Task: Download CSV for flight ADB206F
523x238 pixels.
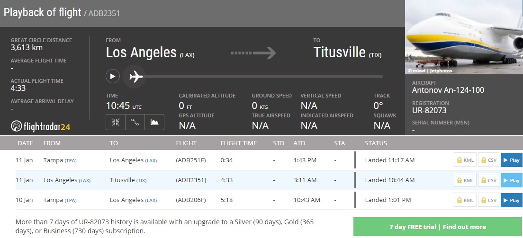Action: [488, 200]
